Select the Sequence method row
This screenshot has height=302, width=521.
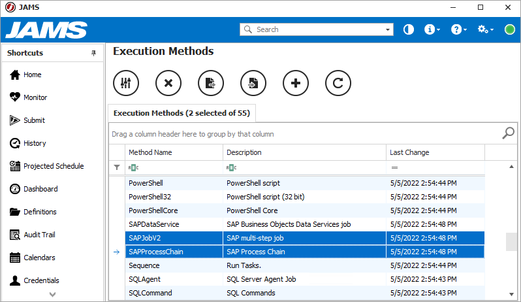(x=305, y=265)
